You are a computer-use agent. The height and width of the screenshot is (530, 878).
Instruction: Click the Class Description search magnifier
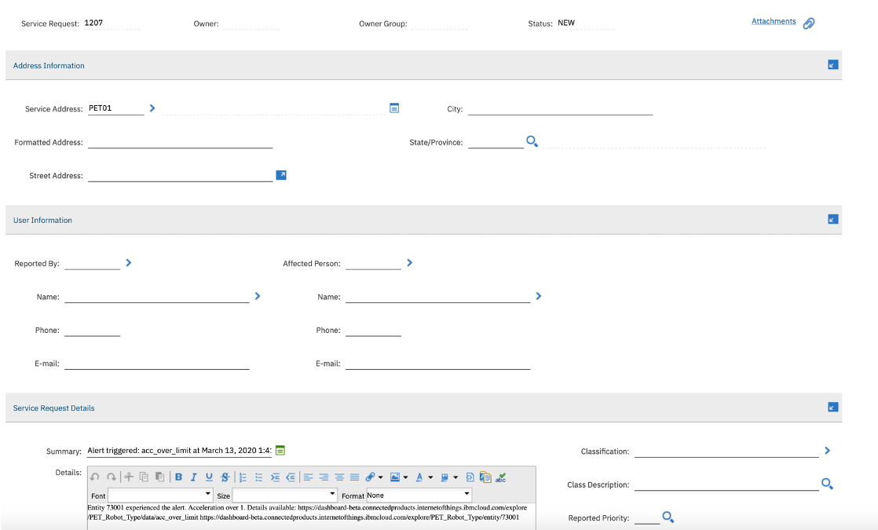[x=827, y=484]
